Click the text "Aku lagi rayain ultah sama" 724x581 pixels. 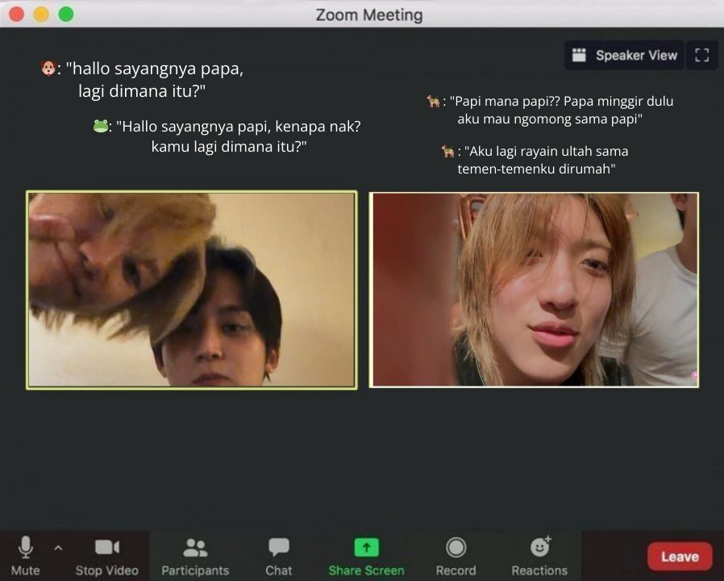547,151
